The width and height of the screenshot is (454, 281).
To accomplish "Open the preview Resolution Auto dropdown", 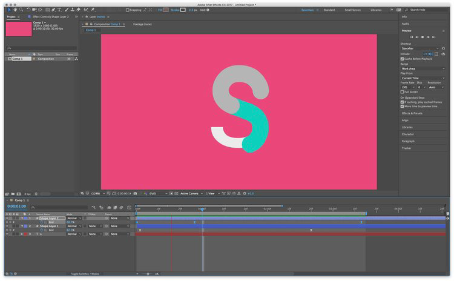I will 436,87.
